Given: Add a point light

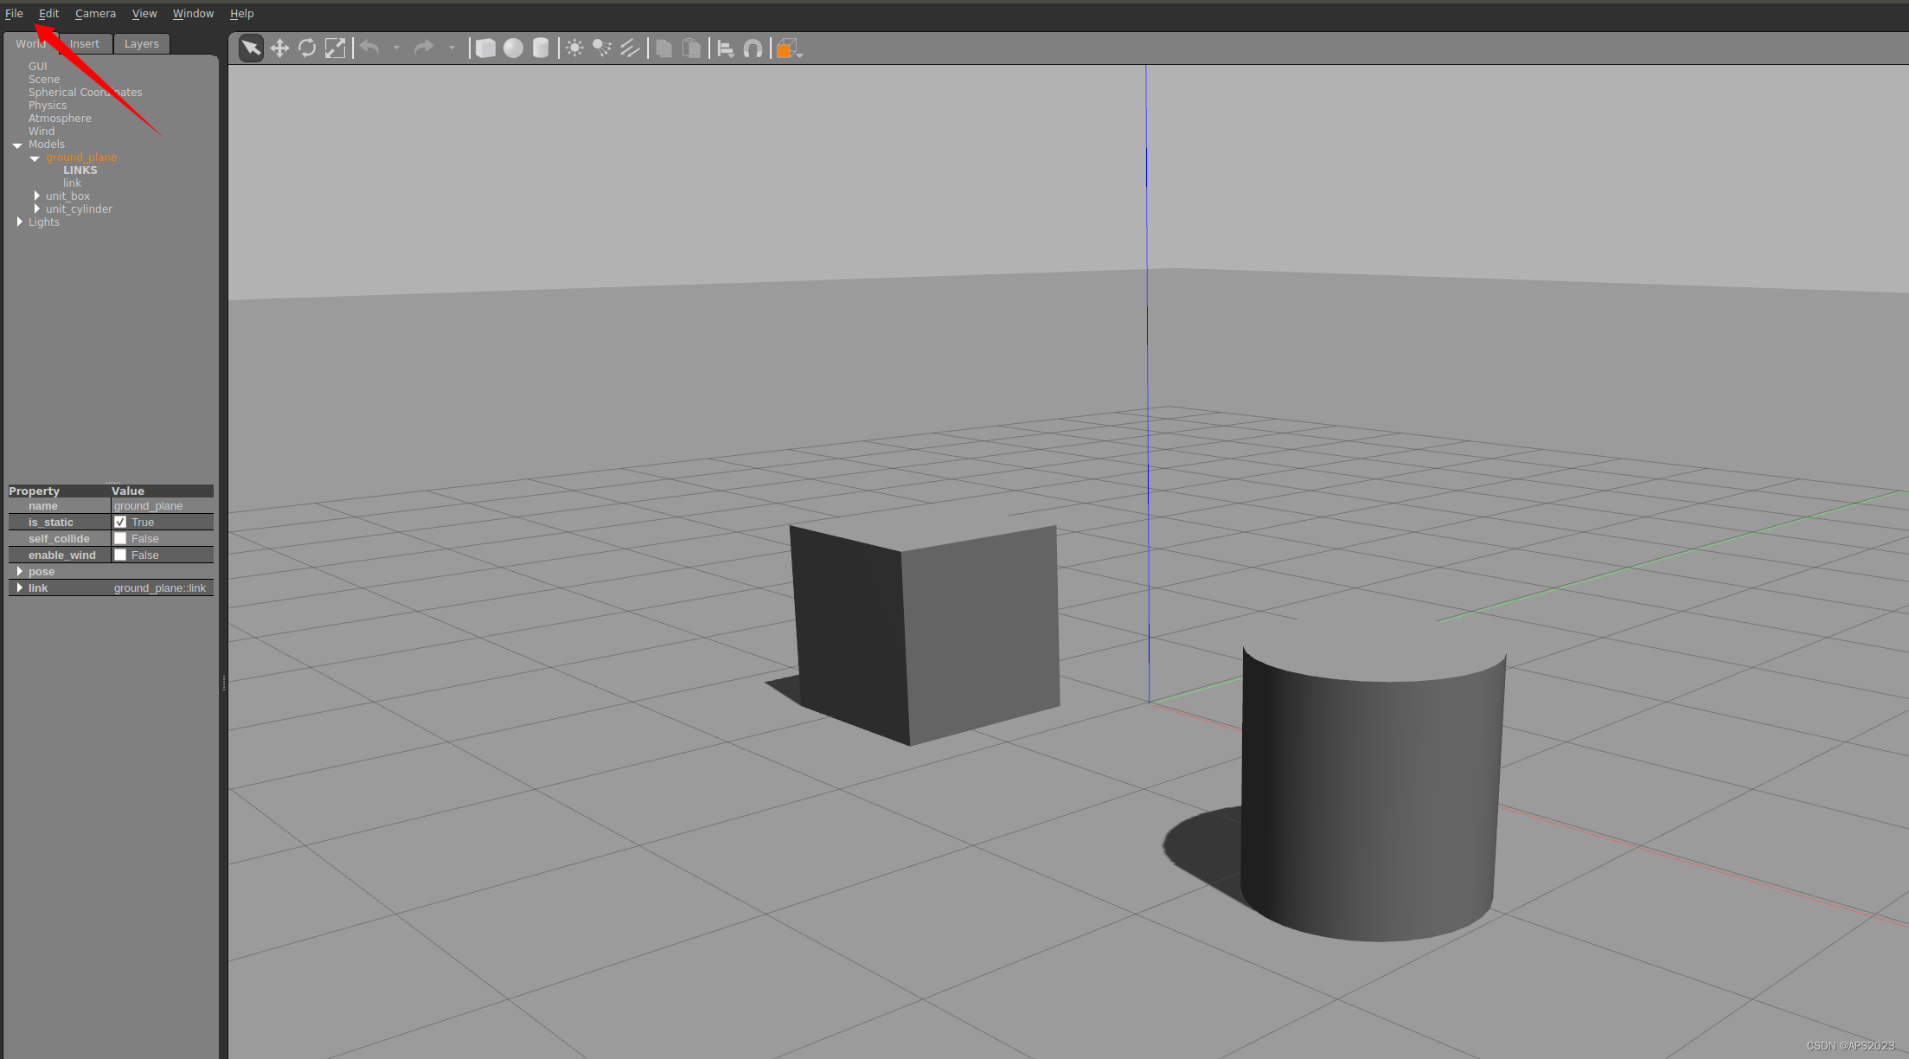Looking at the screenshot, I should [574, 48].
